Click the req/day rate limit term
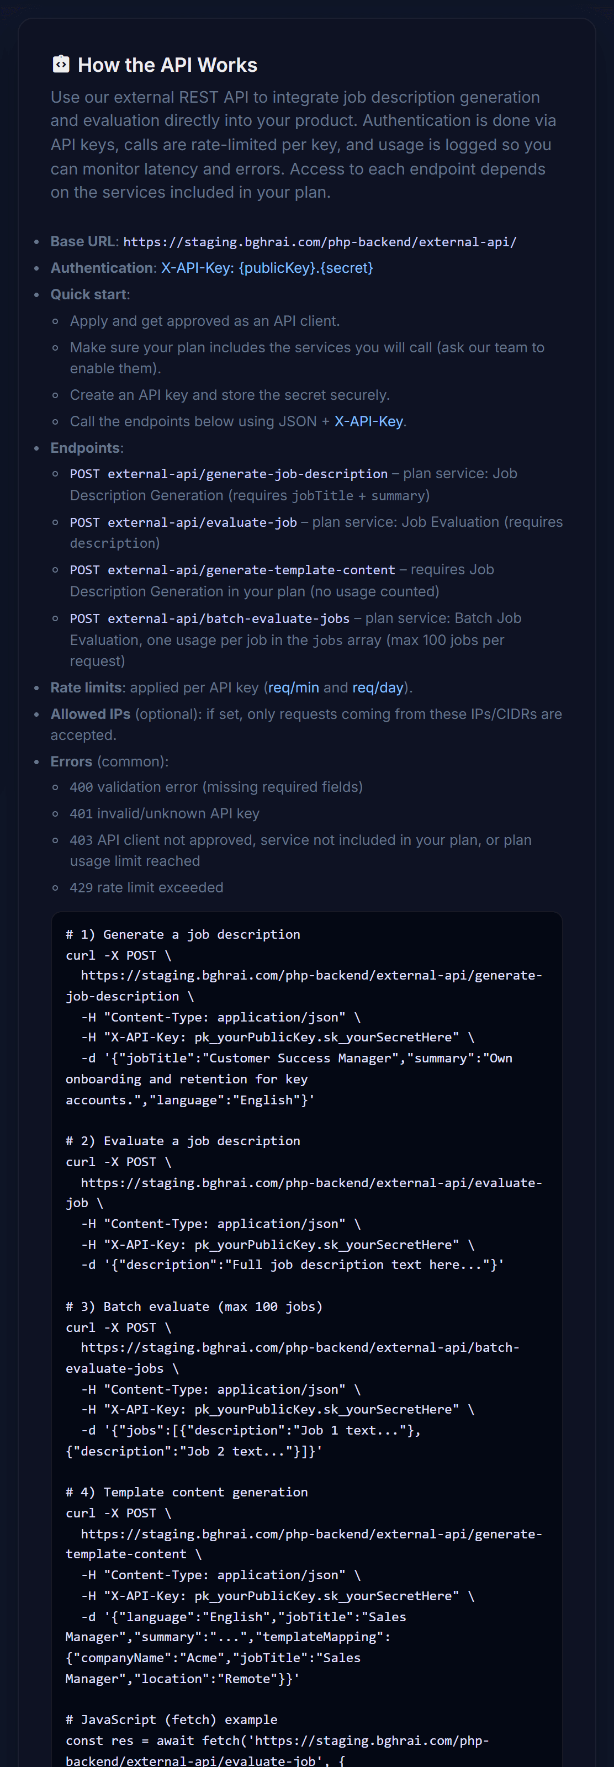Viewport: 614px width, 1767px height. click(x=378, y=687)
